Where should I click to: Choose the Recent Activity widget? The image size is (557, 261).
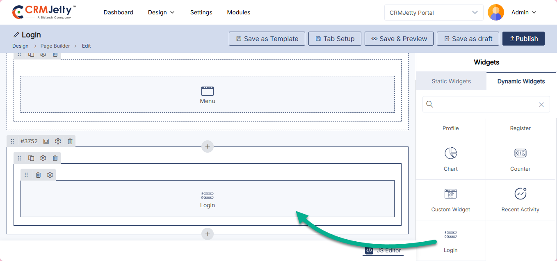click(x=520, y=199)
